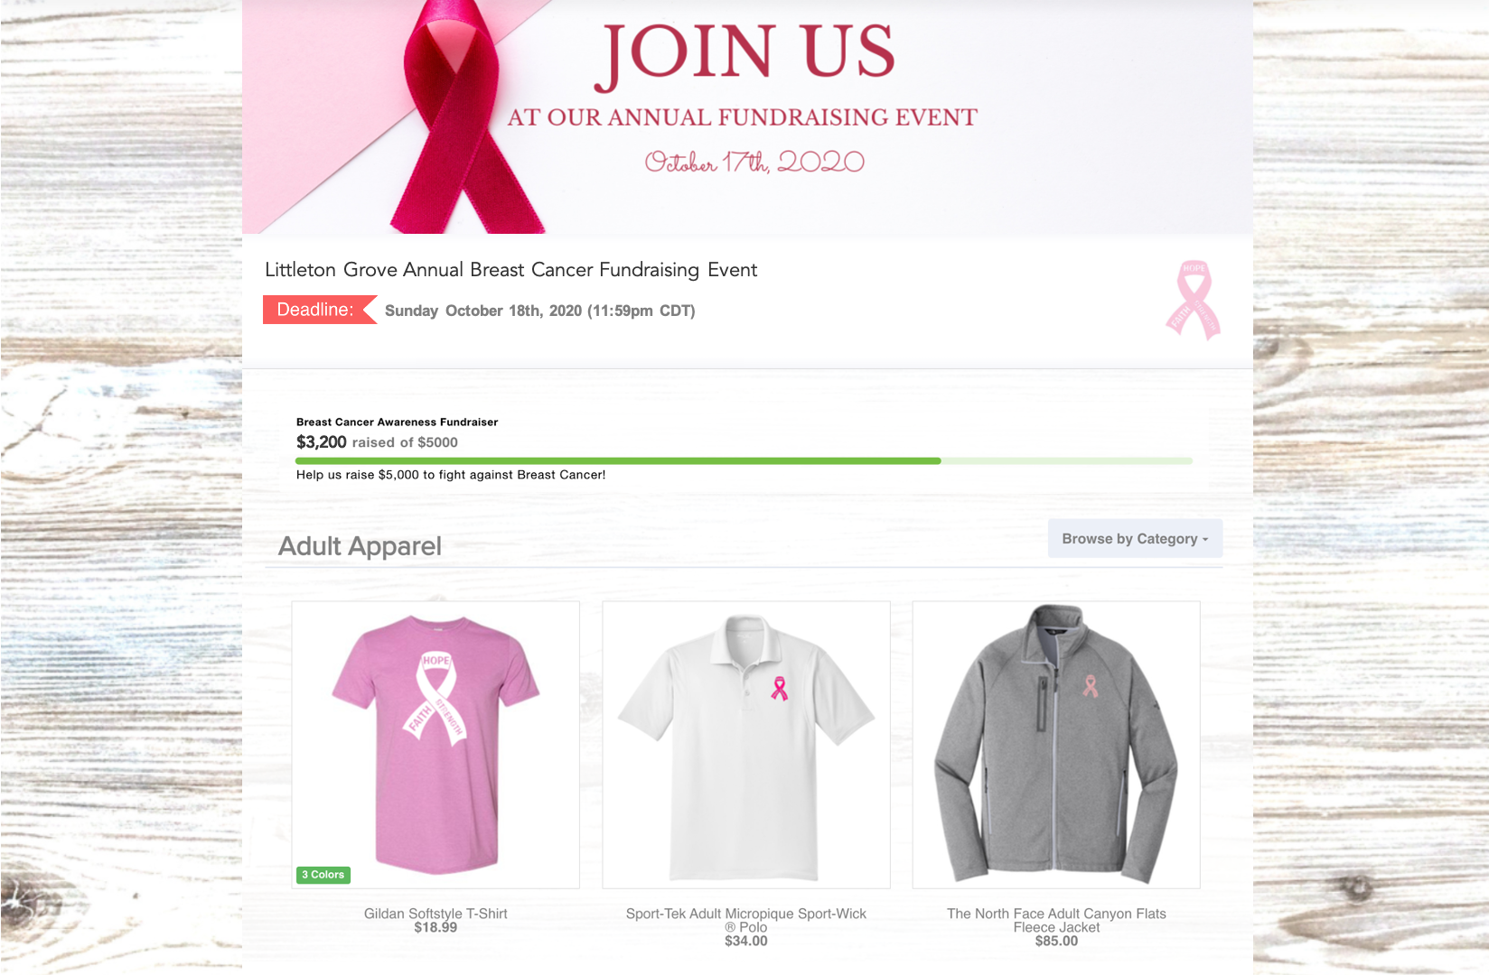Click the Adult Apparel section heading
This screenshot has height=975, width=1489.
360,546
